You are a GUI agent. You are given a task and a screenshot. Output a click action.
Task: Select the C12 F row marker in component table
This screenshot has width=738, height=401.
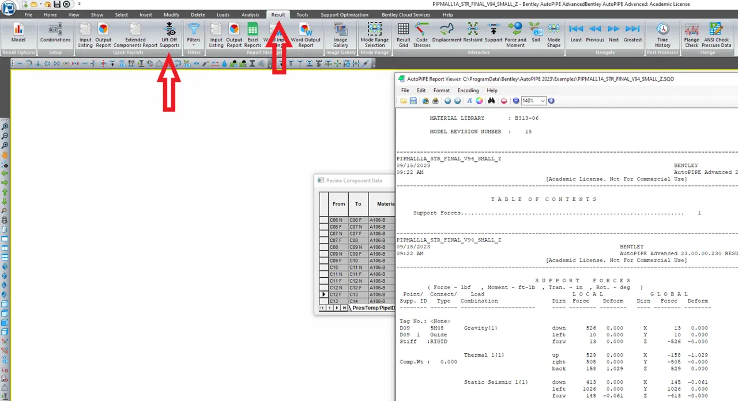pyautogui.click(x=323, y=294)
